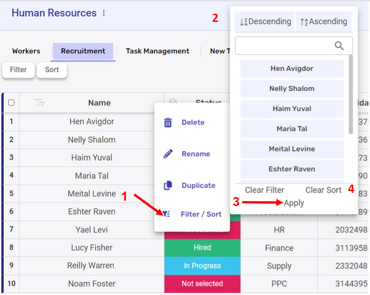The height and width of the screenshot is (295, 370).
Task: Click the text type icon in Name column
Action: click(x=40, y=103)
